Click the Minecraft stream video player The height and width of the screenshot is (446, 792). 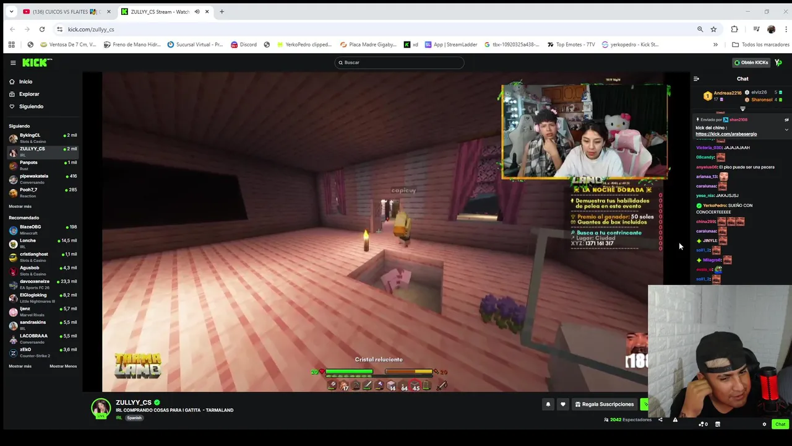click(382, 232)
